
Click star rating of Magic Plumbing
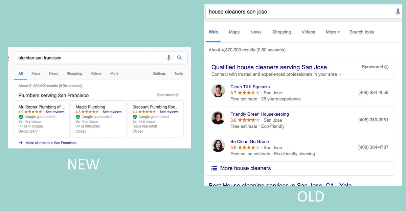(x=90, y=112)
